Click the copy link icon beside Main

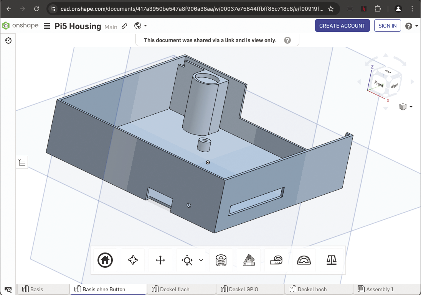pyautogui.click(x=124, y=26)
